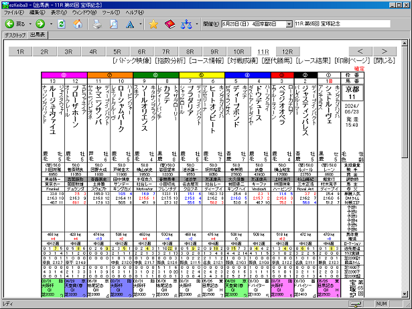This screenshot has width=412, height=309.
Task: Open the 編集(E) menu
Action: pyautogui.click(x=38, y=12)
